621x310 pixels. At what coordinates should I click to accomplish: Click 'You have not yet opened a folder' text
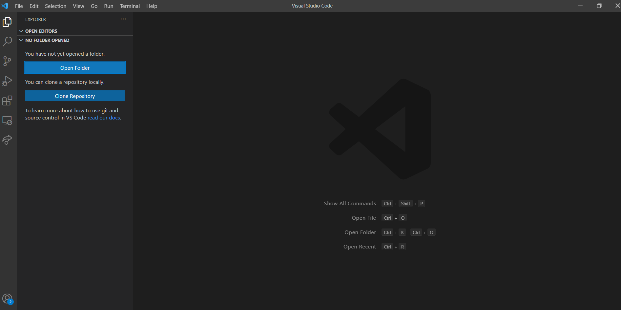pyautogui.click(x=65, y=54)
